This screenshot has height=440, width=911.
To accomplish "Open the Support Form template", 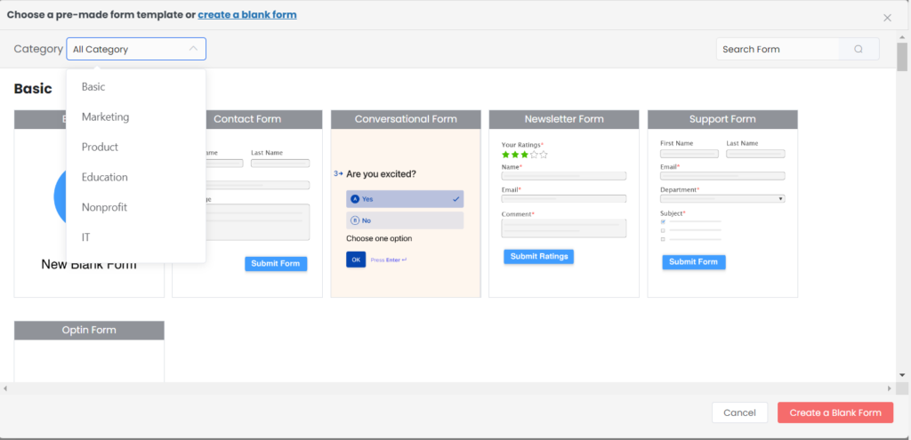I will [x=722, y=204].
